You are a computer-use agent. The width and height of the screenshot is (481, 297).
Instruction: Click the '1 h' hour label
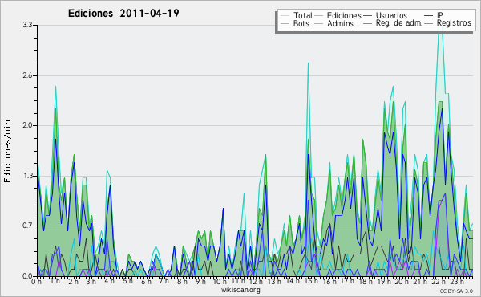(x=55, y=281)
